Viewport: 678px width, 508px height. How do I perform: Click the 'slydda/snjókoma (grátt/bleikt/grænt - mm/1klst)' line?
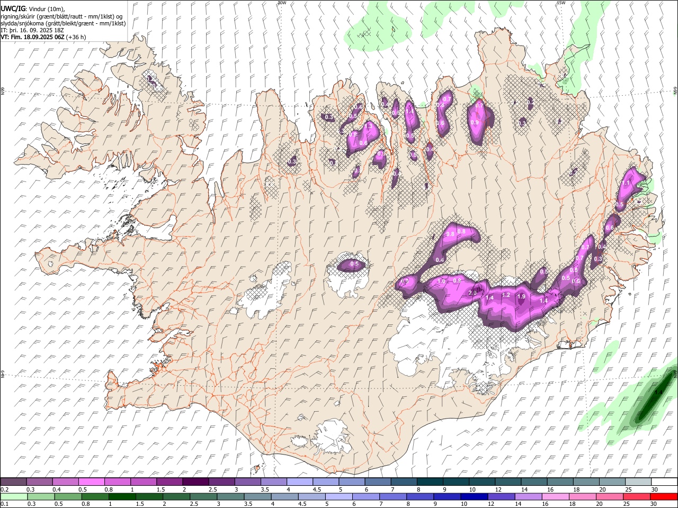(63, 23)
